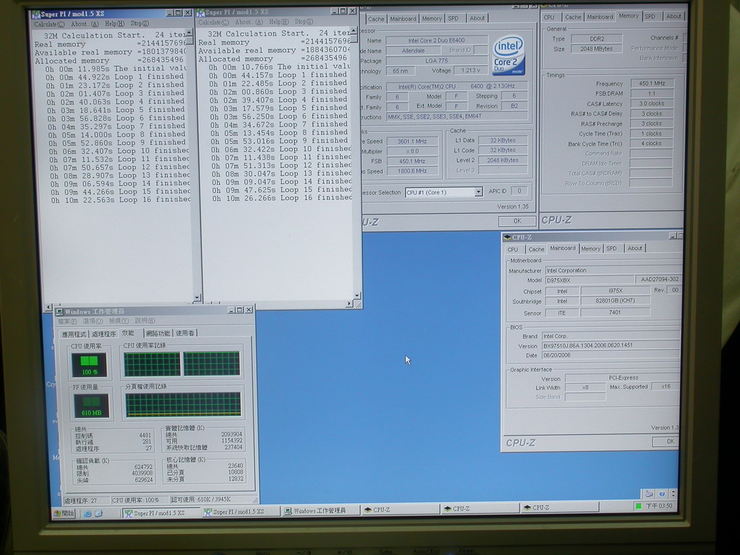Click the horizontal scroll-right arrow in right Super PI window

click(349, 304)
